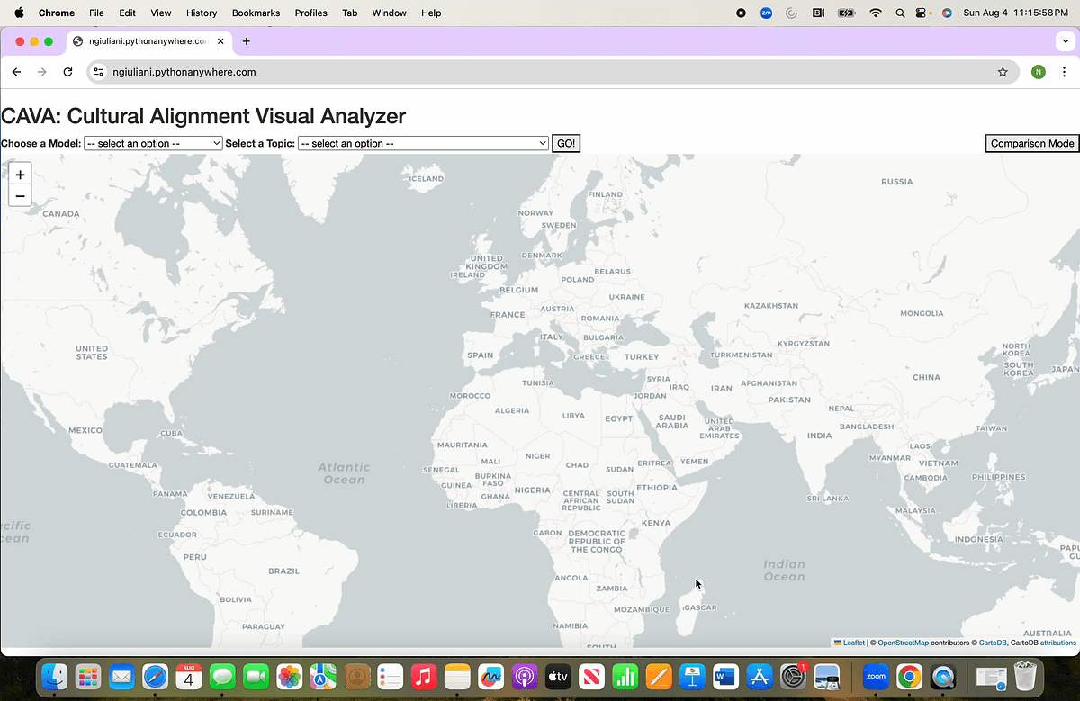Open Numbers from the dock
This screenshot has height=701, width=1080.
click(x=625, y=676)
